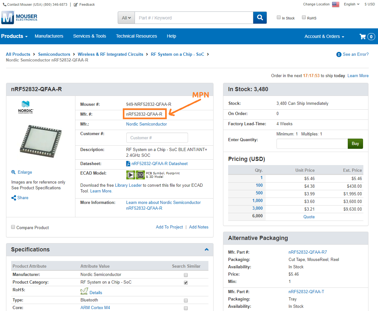378x311 pixels.
Task: Collapse the Specifications panel chevron
Action: 206,250
